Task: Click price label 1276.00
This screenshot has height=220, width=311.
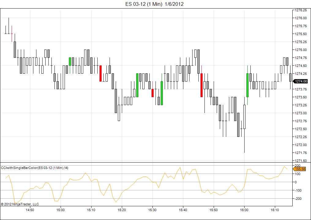Action: click(301, 18)
